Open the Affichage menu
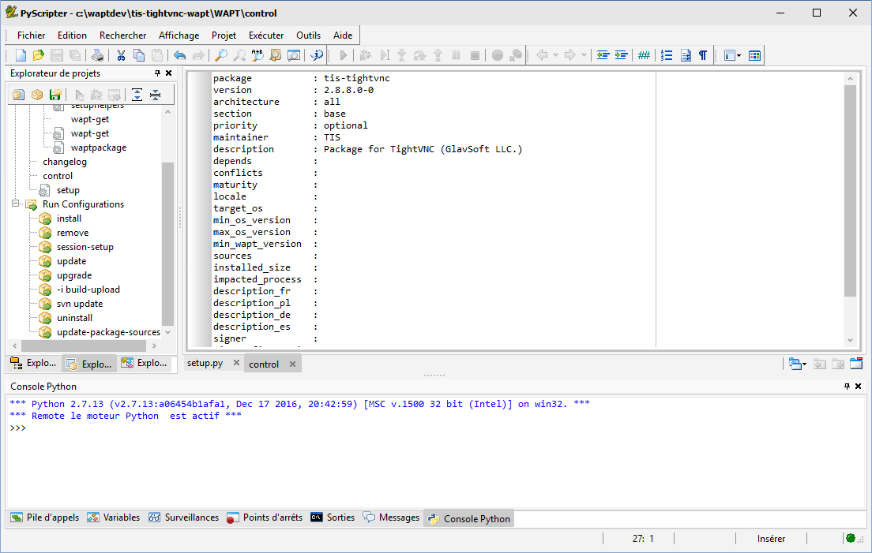 coord(179,35)
